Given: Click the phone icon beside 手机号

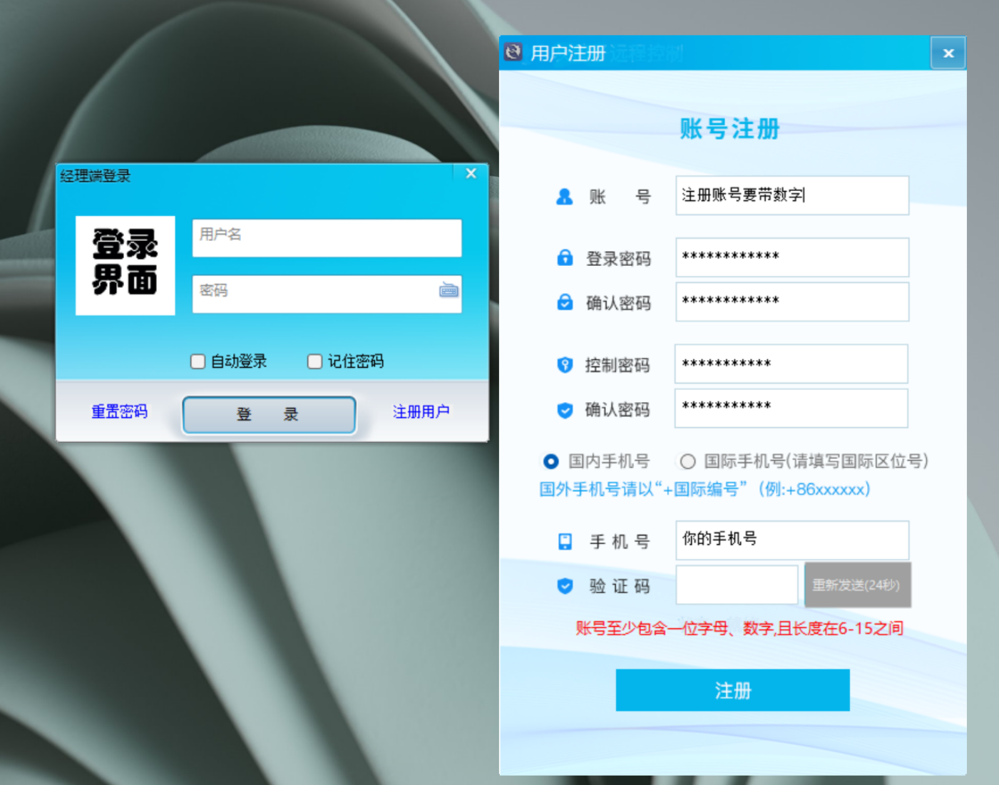Looking at the screenshot, I should click(565, 542).
